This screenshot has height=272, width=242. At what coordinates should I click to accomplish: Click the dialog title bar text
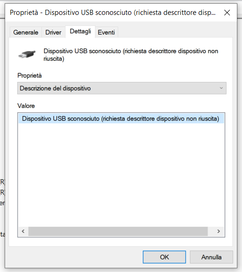point(113,13)
